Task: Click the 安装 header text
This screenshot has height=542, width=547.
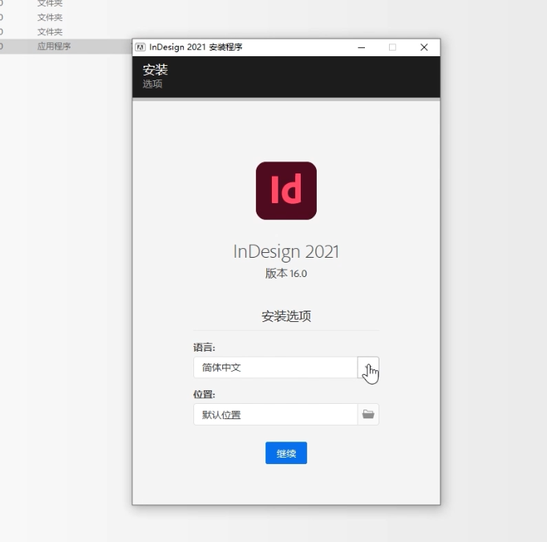Action: (156, 70)
